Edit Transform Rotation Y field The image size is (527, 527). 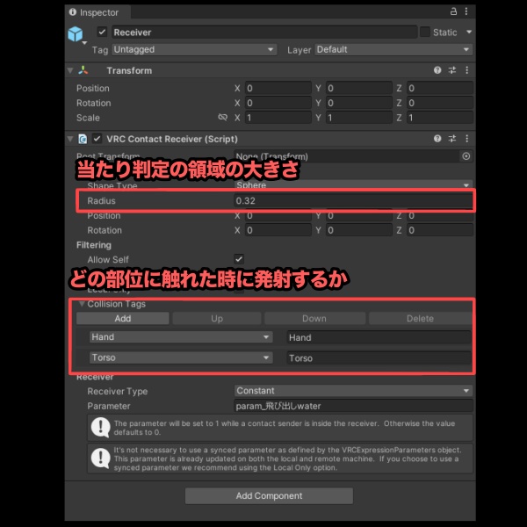coord(359,103)
